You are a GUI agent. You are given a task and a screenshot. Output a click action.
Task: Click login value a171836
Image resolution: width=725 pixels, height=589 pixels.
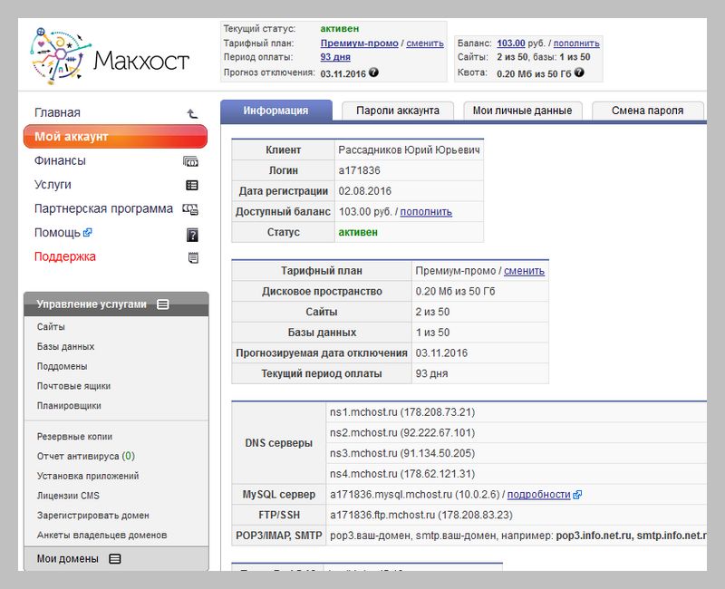point(359,170)
